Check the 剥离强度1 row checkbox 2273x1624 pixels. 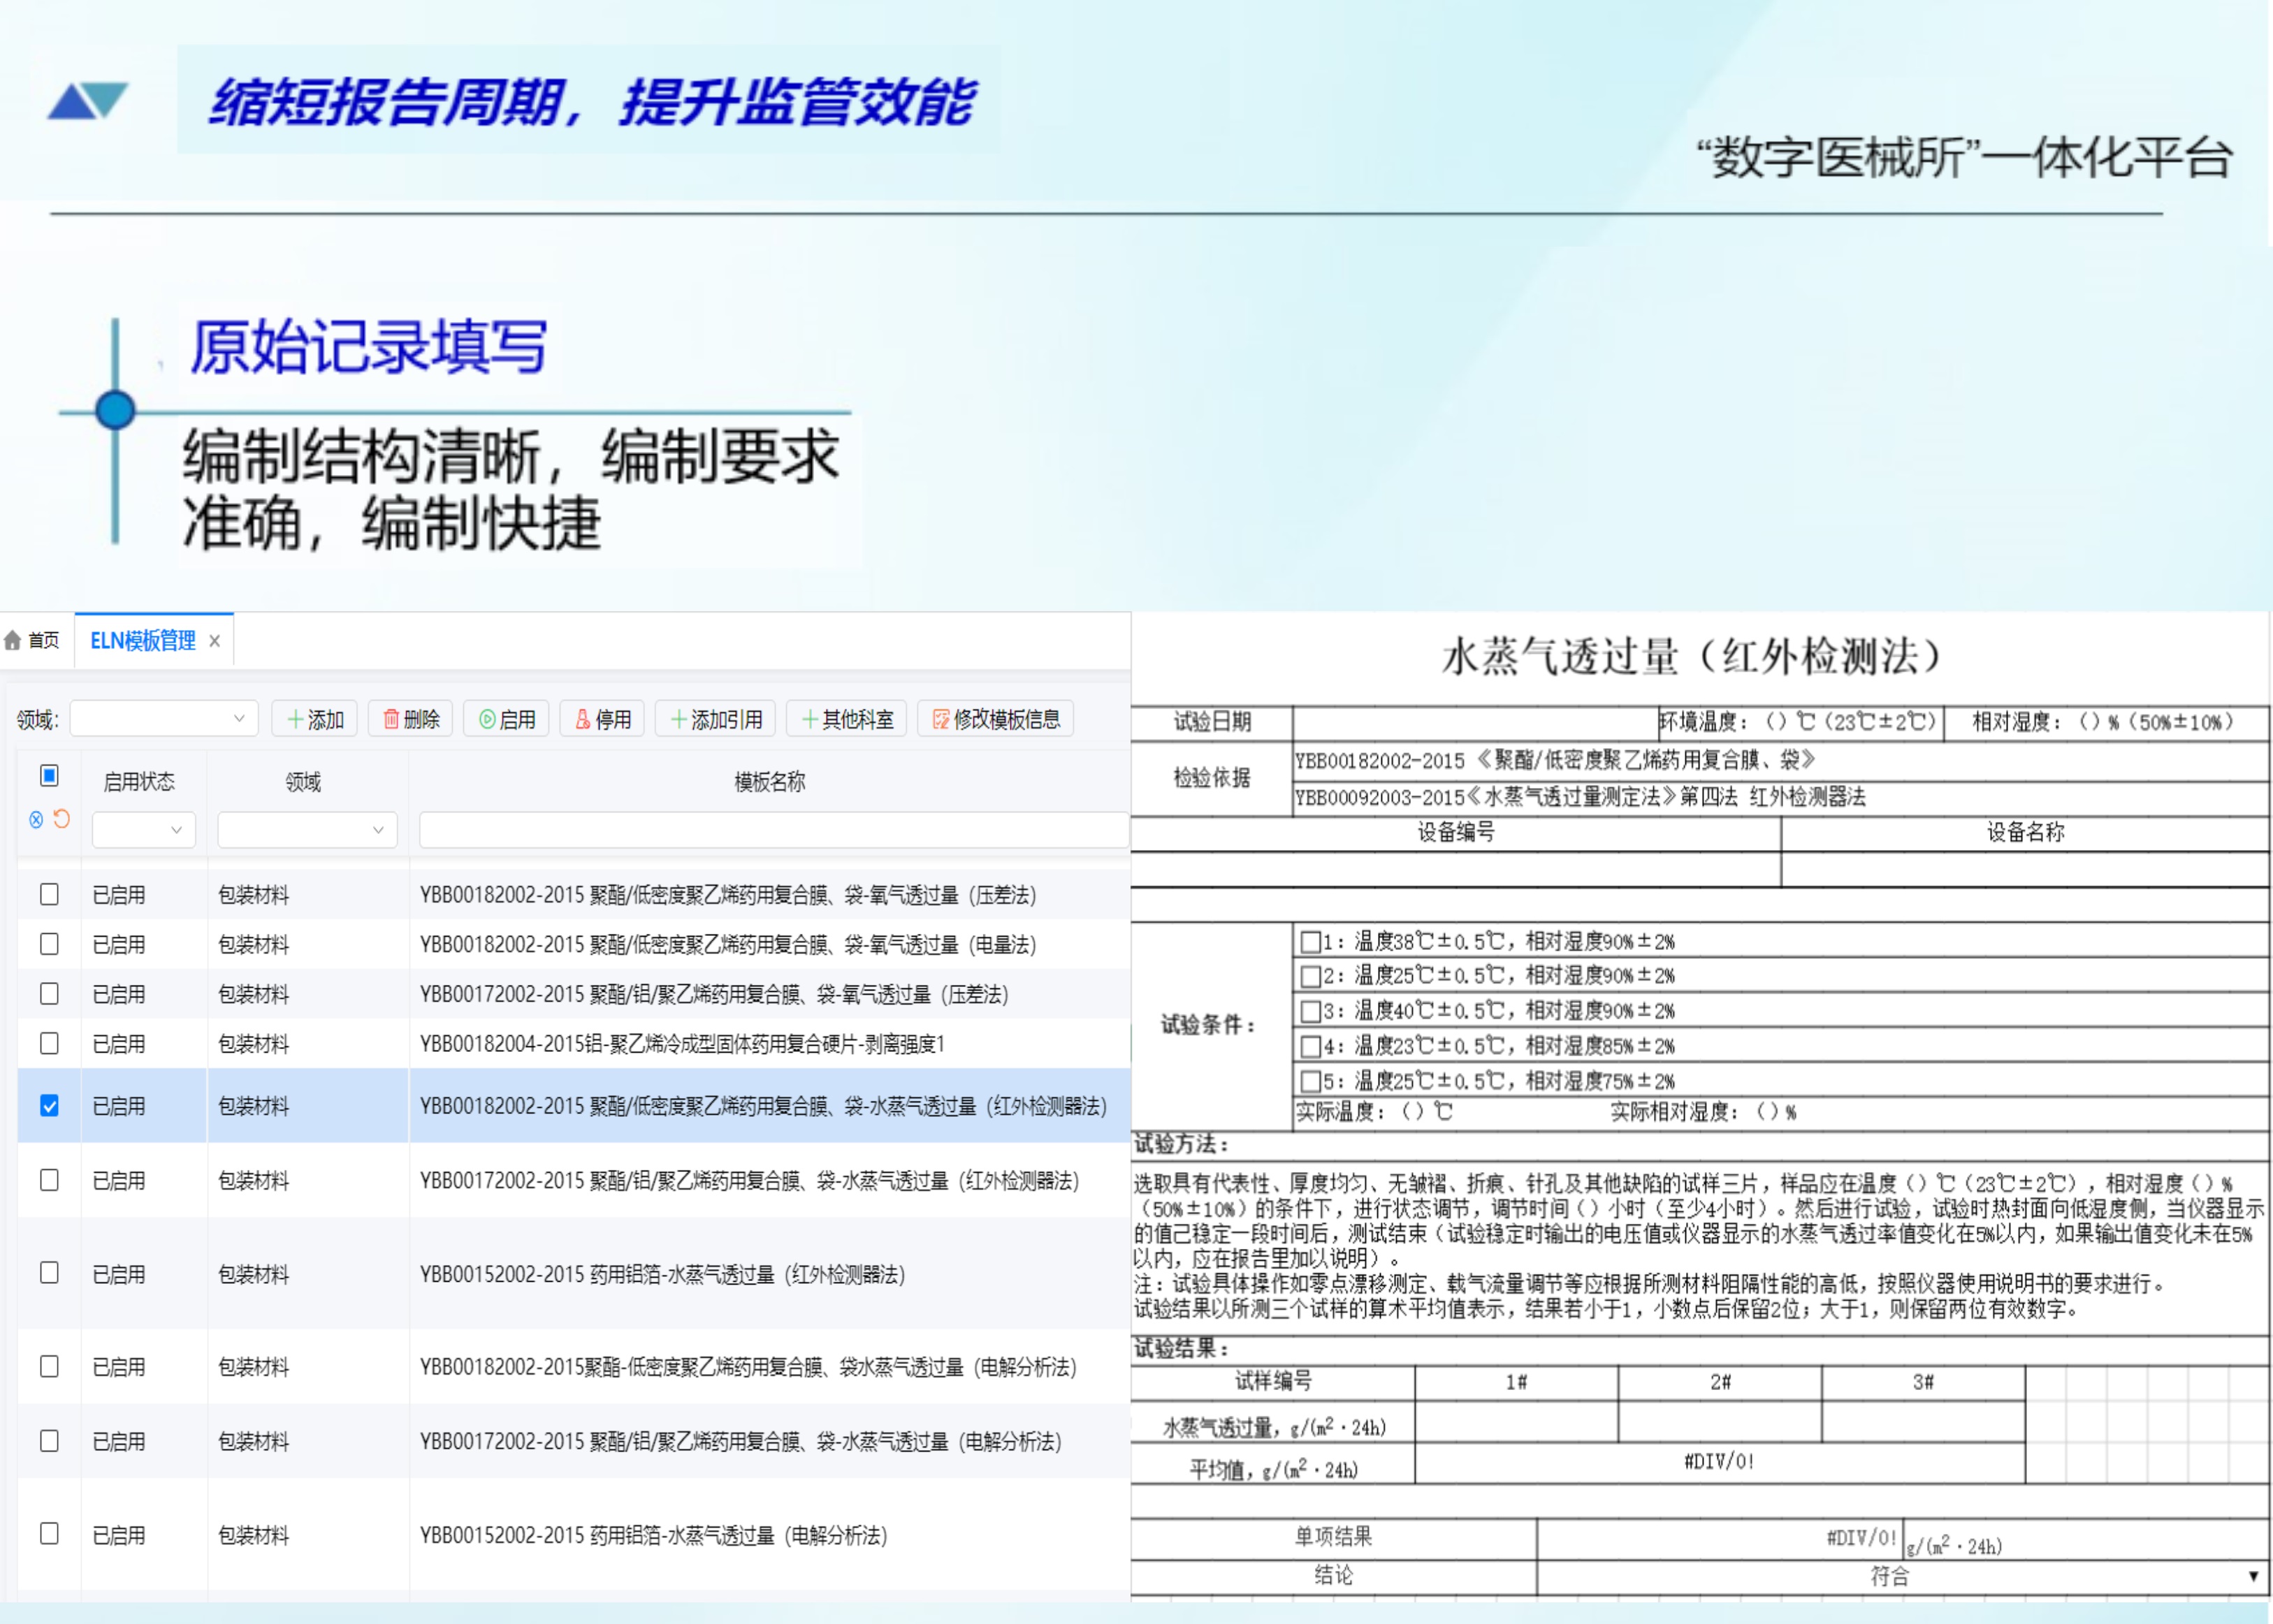(49, 1044)
